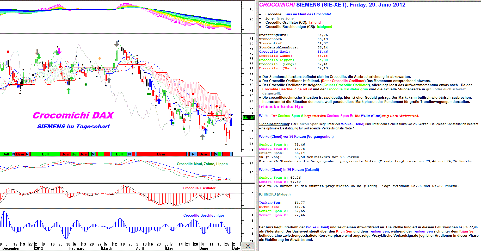This screenshot has height=251, width=481.
Task: Click the Ichimoku Kinko Hyo heading
Action: tap(281, 106)
